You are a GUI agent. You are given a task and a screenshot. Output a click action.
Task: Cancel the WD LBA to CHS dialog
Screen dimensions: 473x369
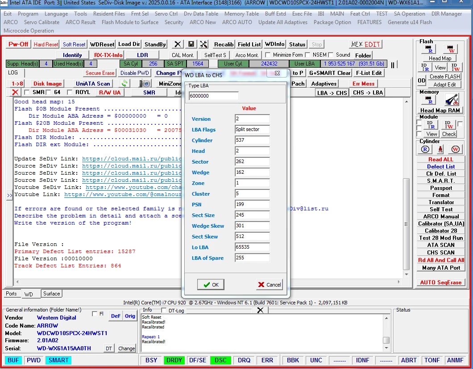pyautogui.click(x=270, y=285)
